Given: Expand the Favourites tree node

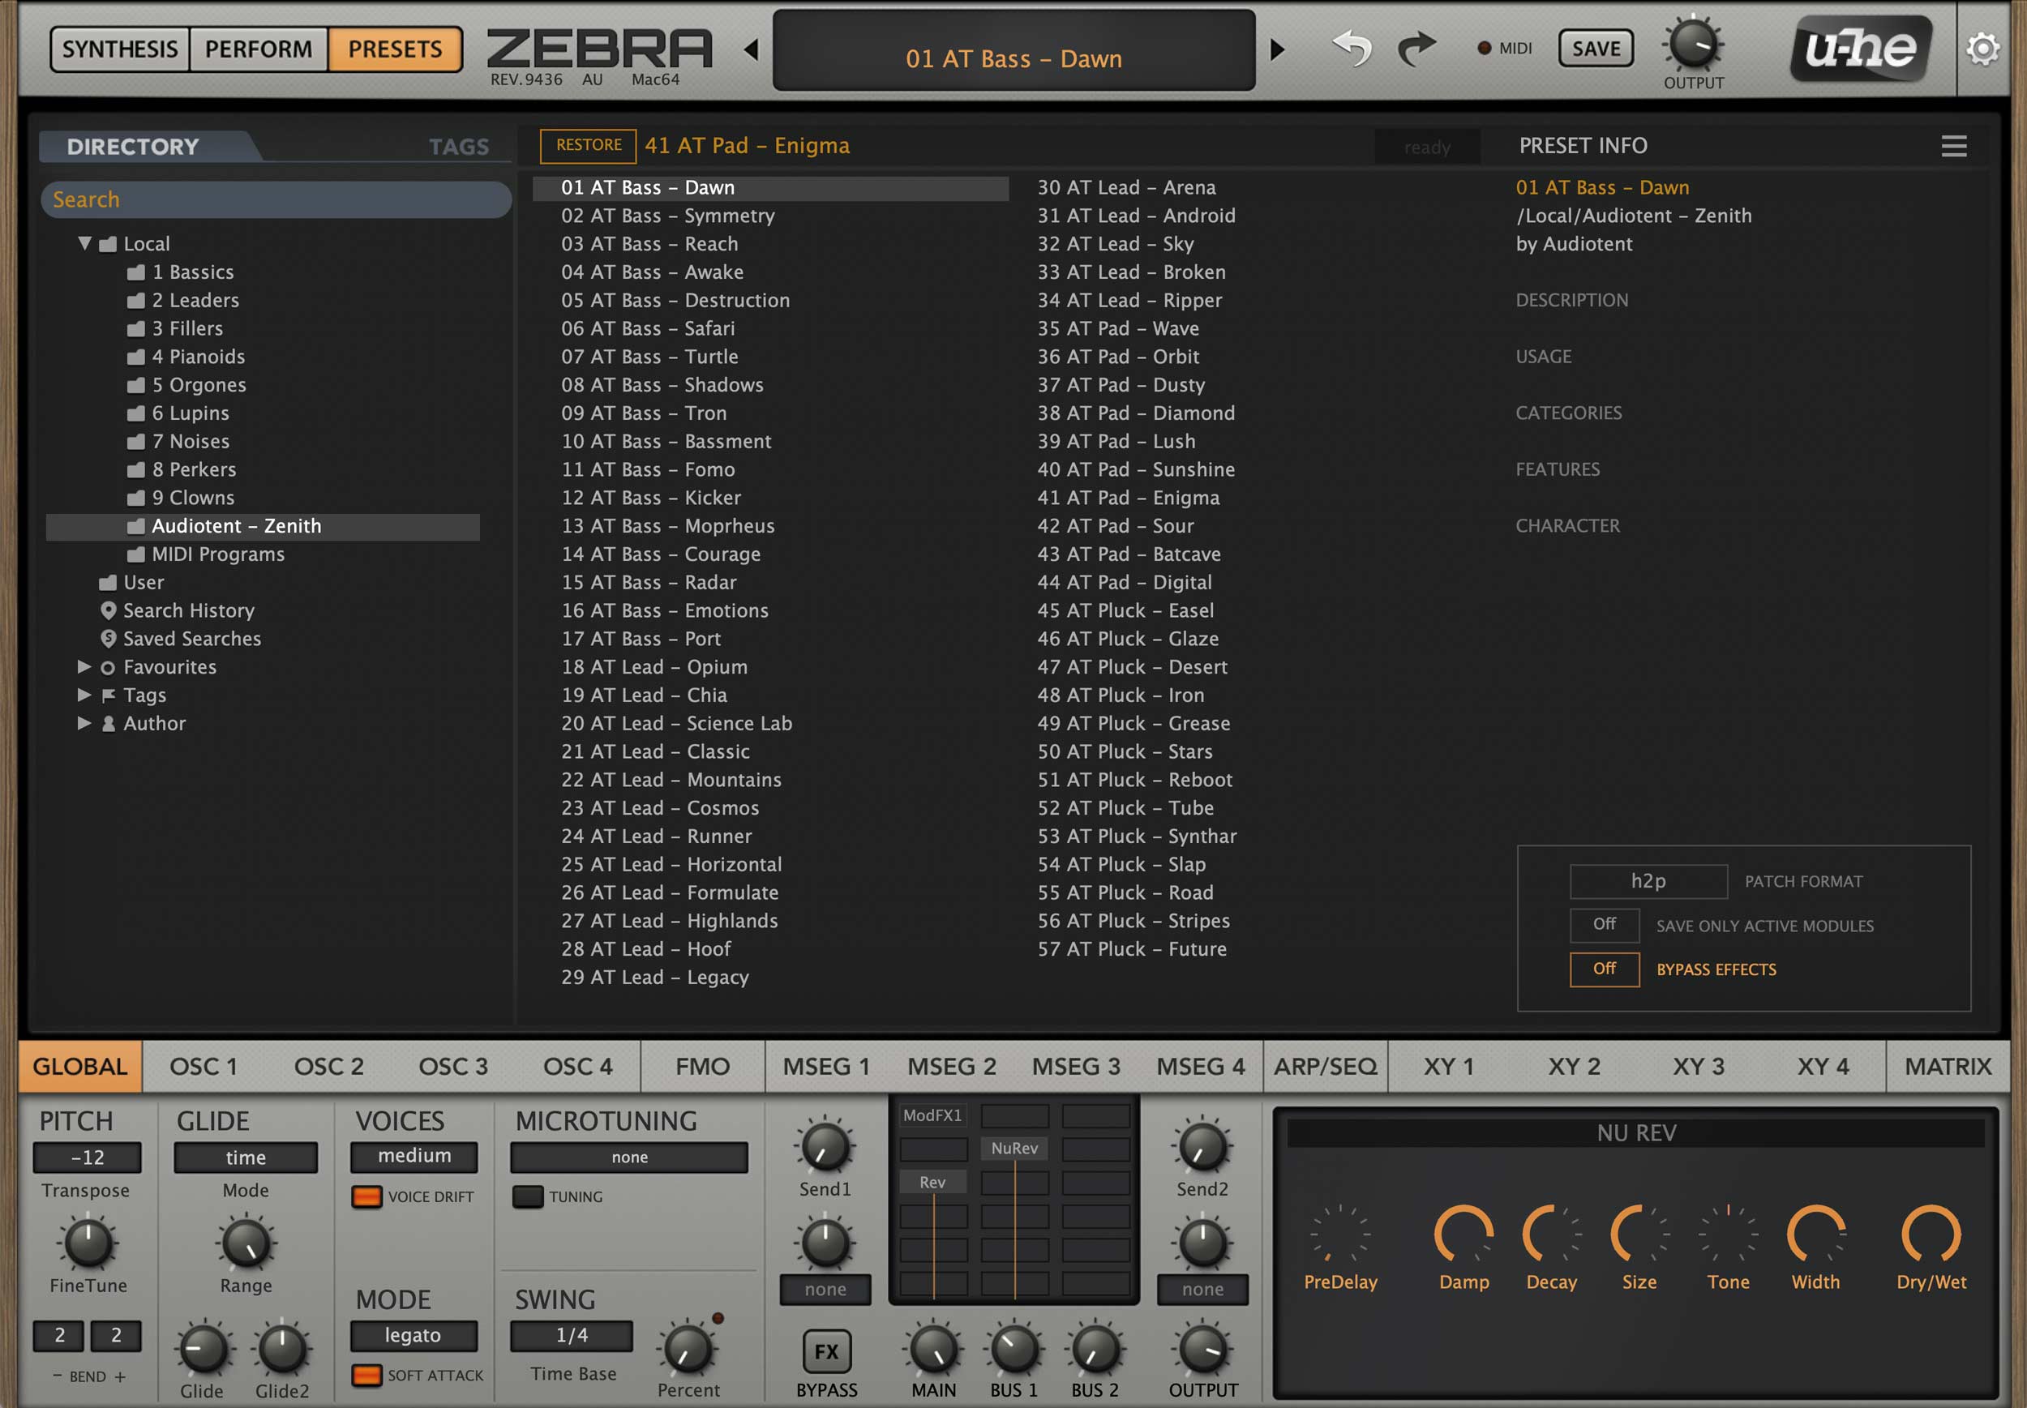Looking at the screenshot, I should click(x=84, y=667).
